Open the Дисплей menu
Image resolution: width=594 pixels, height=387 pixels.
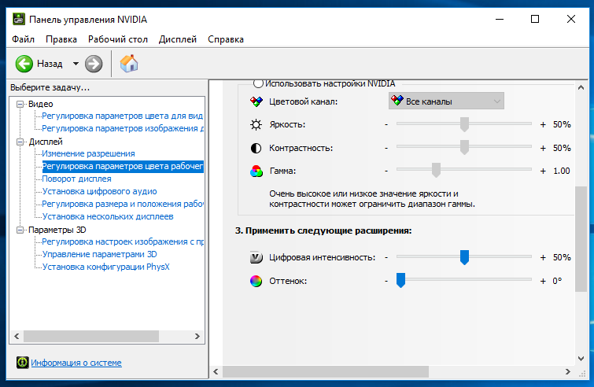(178, 39)
